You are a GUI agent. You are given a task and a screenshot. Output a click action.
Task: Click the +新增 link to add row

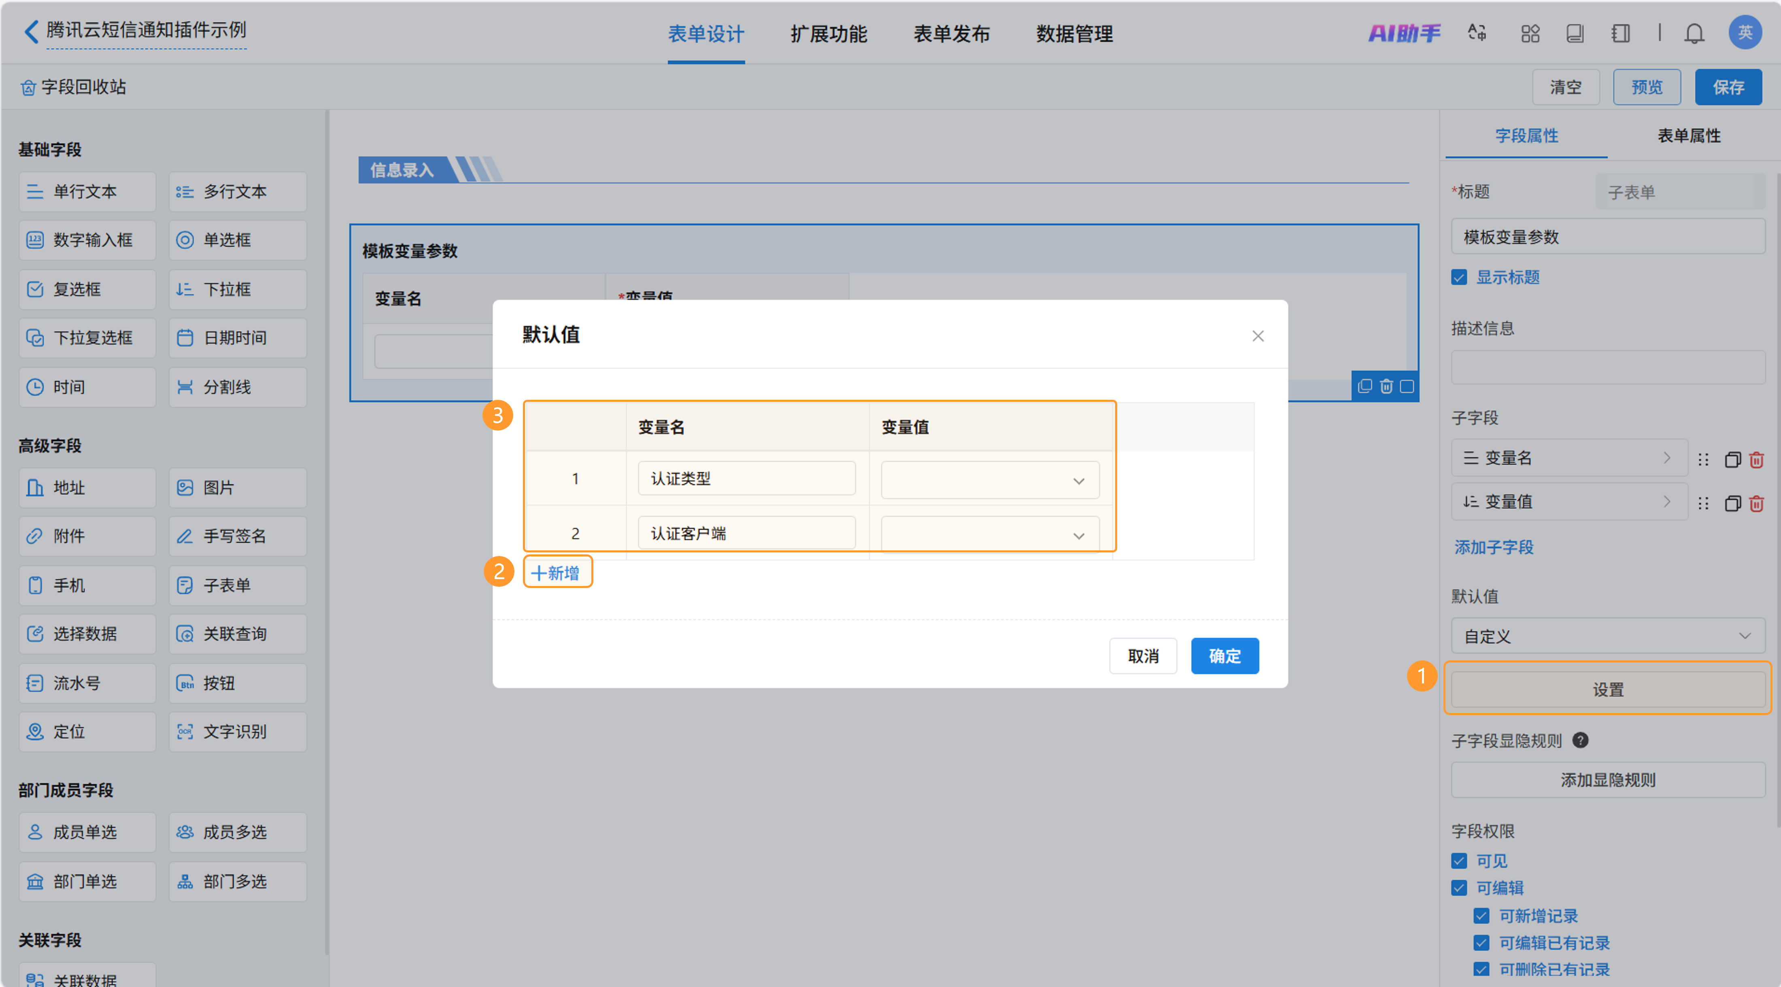pyautogui.click(x=556, y=572)
